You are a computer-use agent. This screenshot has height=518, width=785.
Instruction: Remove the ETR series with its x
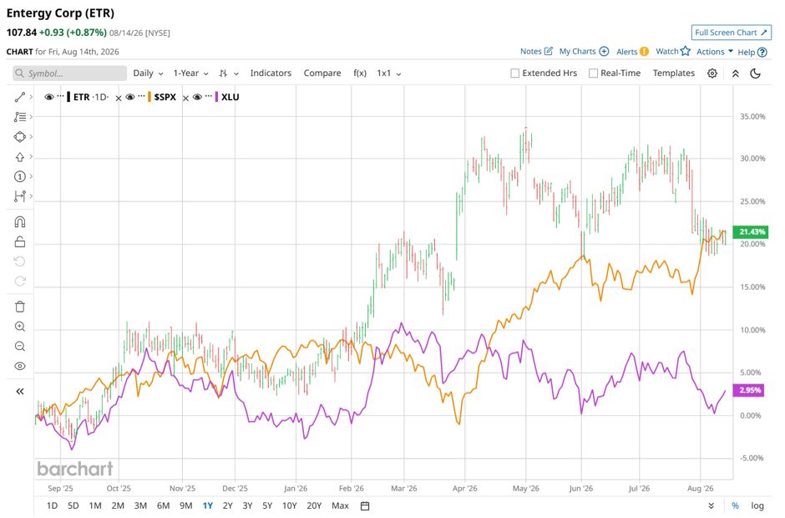pos(119,99)
